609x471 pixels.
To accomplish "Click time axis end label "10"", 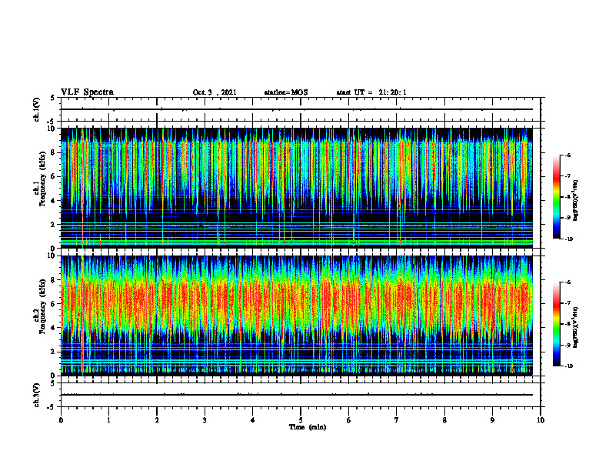I will (x=541, y=420).
